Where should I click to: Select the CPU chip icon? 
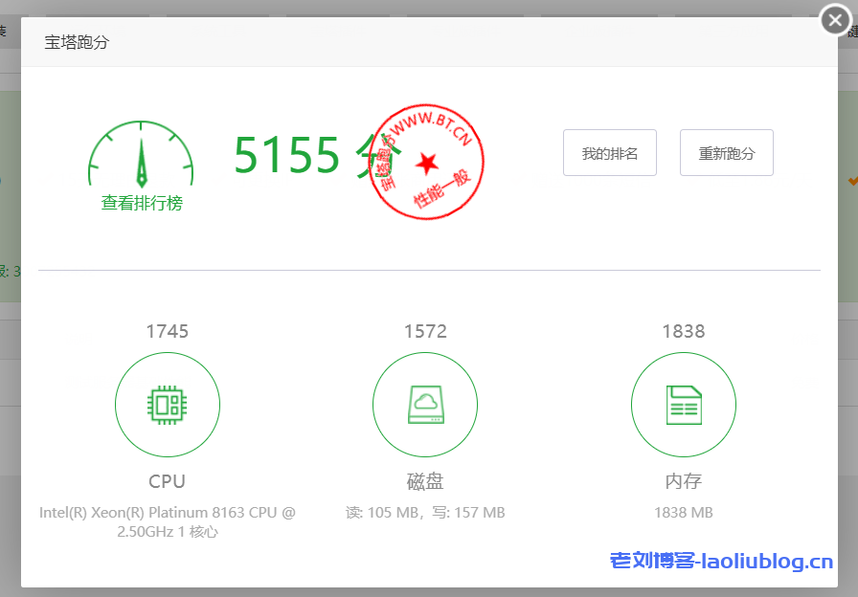point(168,406)
